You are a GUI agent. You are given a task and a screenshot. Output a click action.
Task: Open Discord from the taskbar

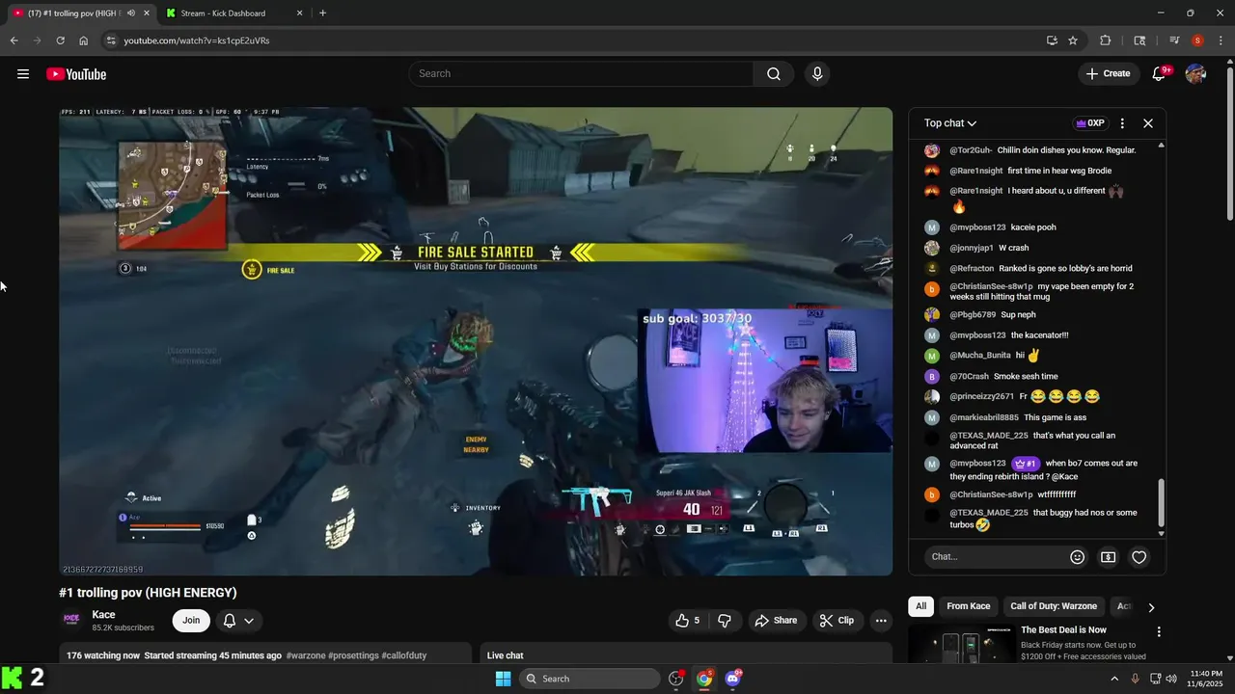tap(732, 679)
